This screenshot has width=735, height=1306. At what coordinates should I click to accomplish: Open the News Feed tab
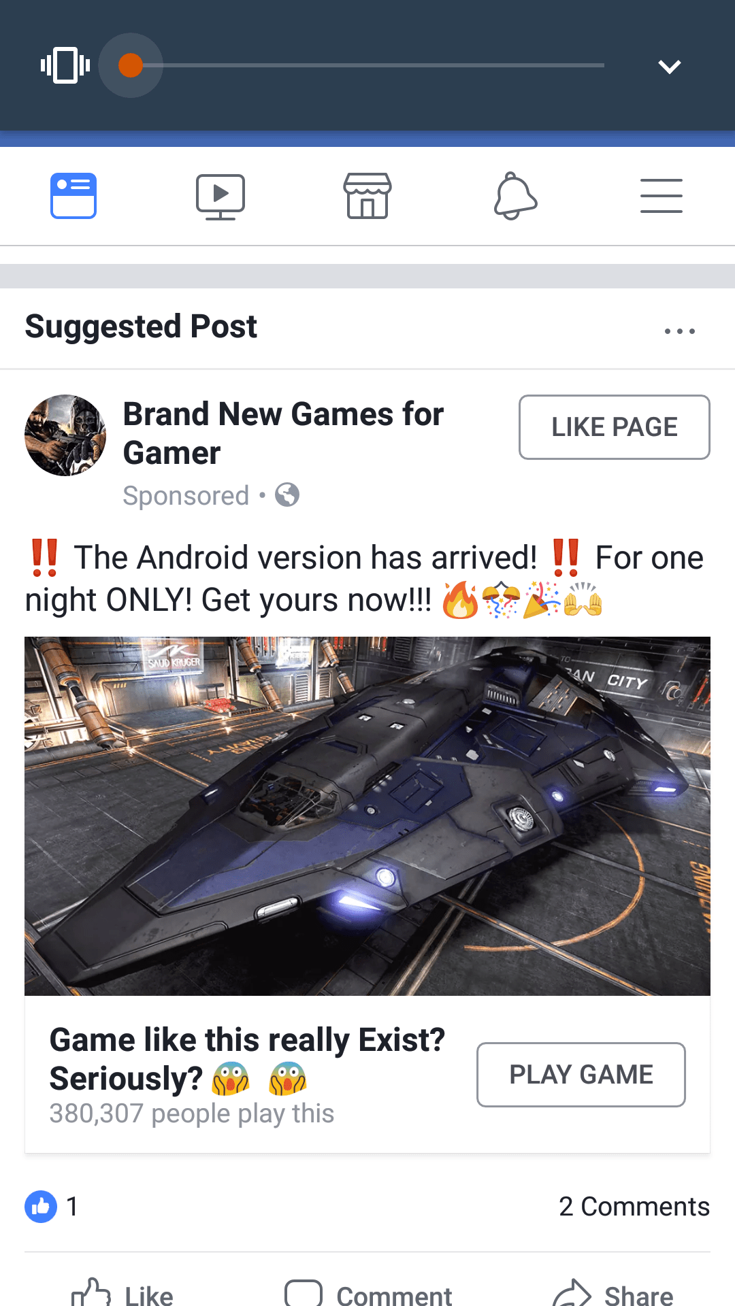pos(73,196)
